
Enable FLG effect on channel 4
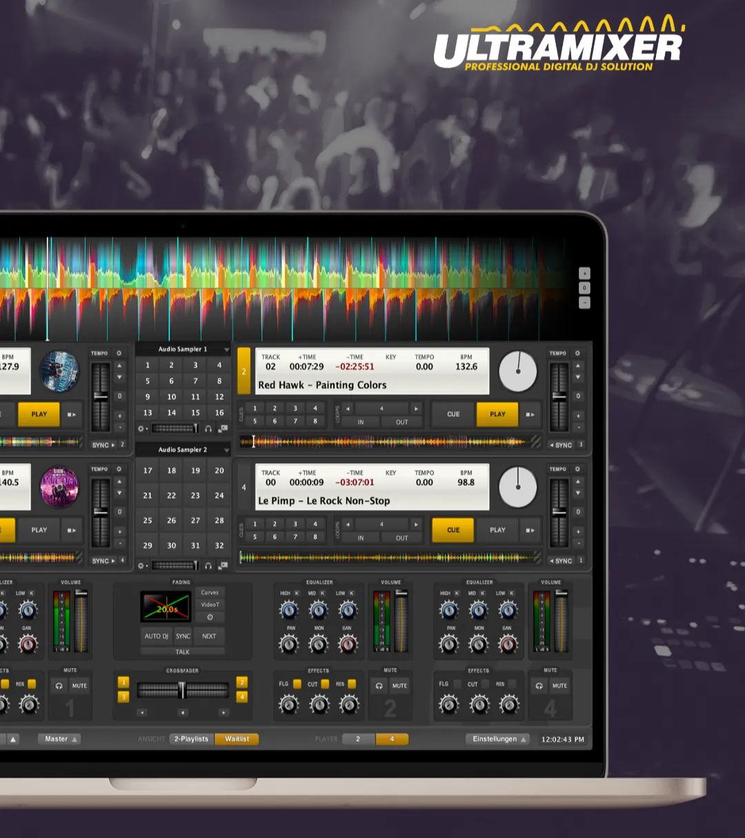(x=457, y=684)
